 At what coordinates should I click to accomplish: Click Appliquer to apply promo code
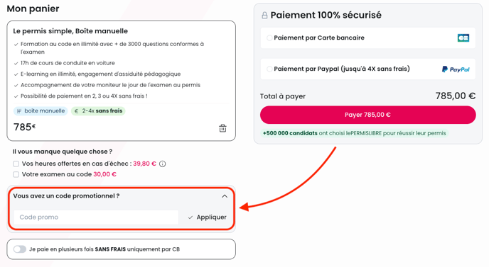pyautogui.click(x=211, y=217)
